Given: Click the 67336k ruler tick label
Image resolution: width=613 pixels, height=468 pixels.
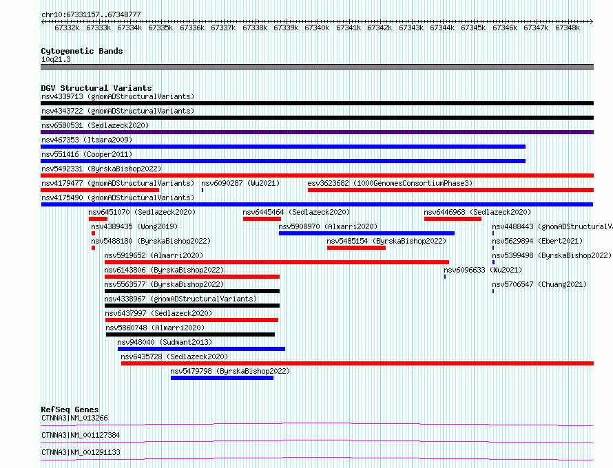Looking at the screenshot, I should pyautogui.click(x=192, y=28).
